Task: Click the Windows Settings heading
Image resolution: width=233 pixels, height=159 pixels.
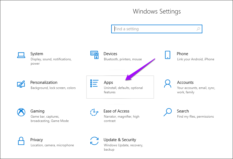Action: point(157,12)
